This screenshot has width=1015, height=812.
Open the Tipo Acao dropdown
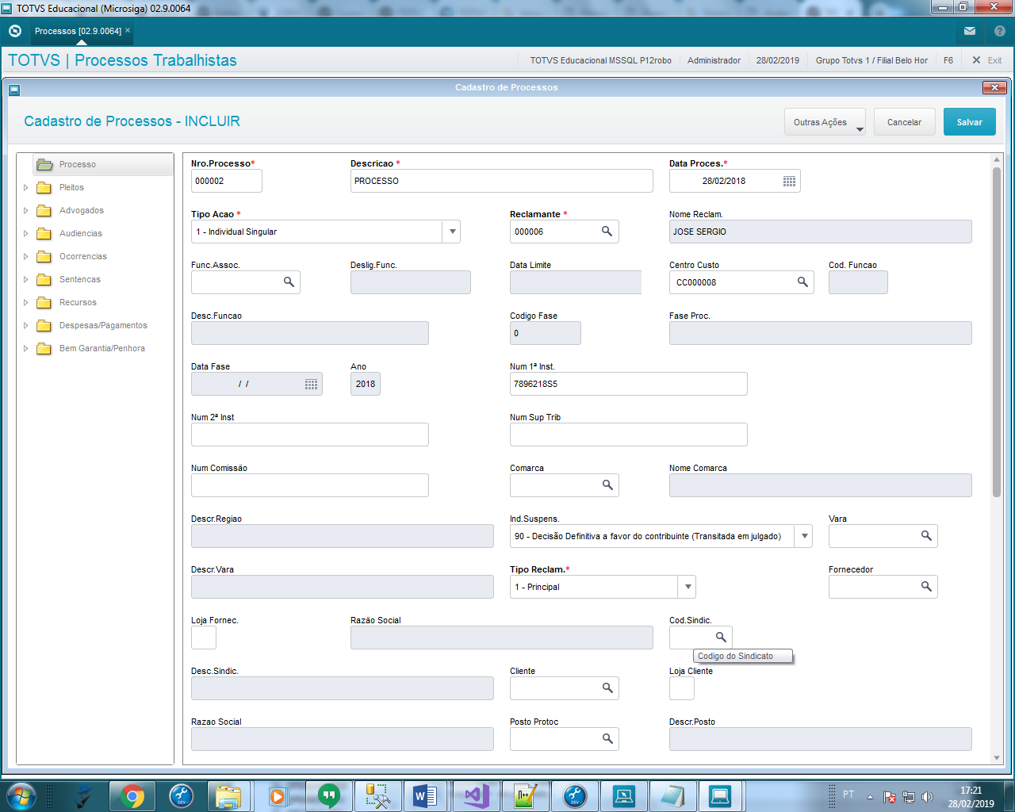tap(452, 232)
